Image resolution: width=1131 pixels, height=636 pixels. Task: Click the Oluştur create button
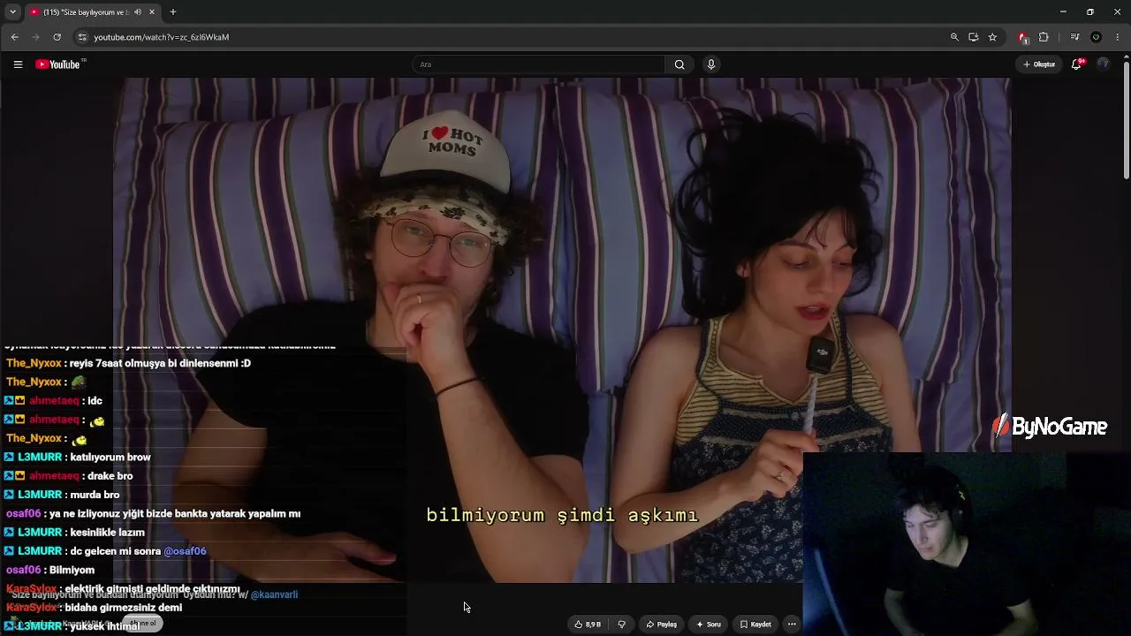coord(1039,64)
